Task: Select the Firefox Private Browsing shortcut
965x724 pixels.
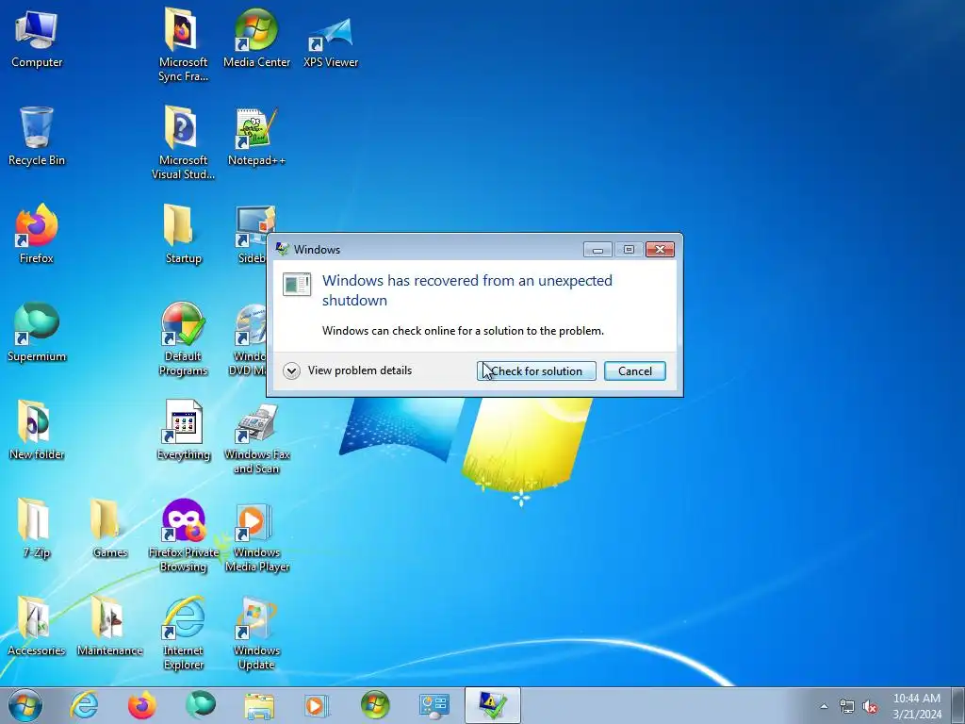Action: [x=183, y=535]
